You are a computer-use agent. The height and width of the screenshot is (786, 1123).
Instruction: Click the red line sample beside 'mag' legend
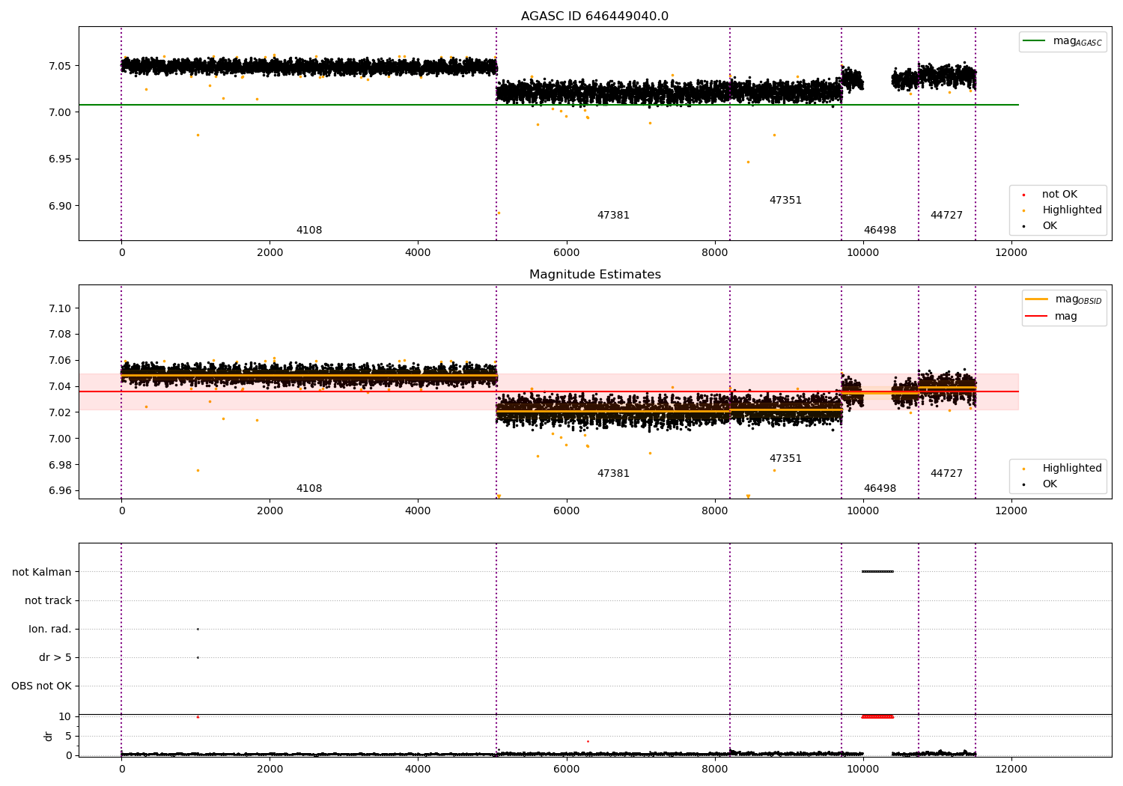point(1036,317)
